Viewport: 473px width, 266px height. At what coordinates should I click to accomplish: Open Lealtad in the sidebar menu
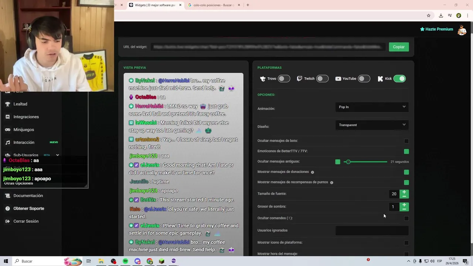click(20, 104)
